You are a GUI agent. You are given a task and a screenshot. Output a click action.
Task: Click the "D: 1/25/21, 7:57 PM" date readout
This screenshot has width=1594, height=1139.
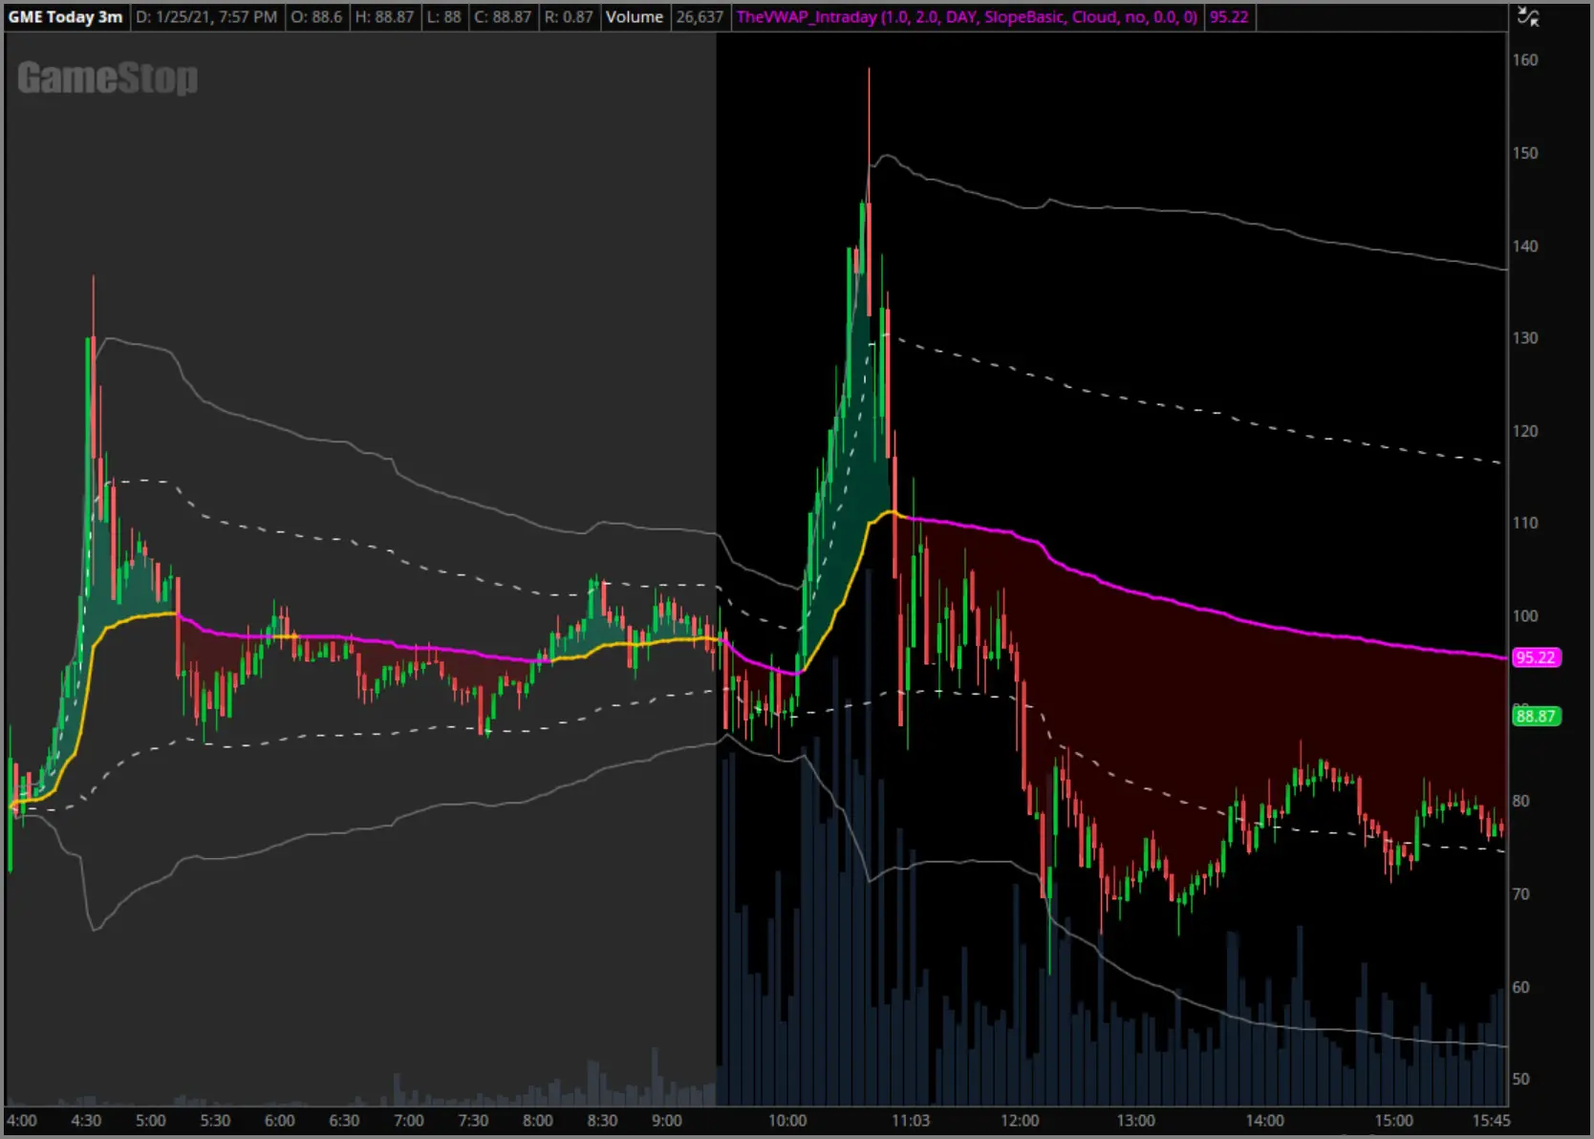(x=206, y=17)
